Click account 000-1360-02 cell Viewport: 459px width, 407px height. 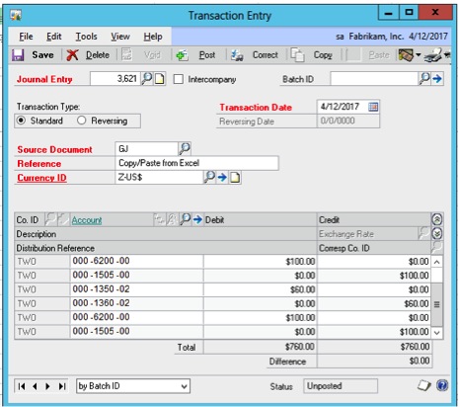tap(136, 303)
